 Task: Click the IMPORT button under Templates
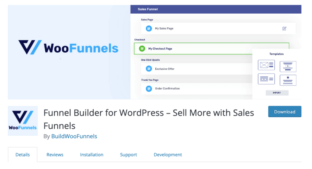coord(277,93)
